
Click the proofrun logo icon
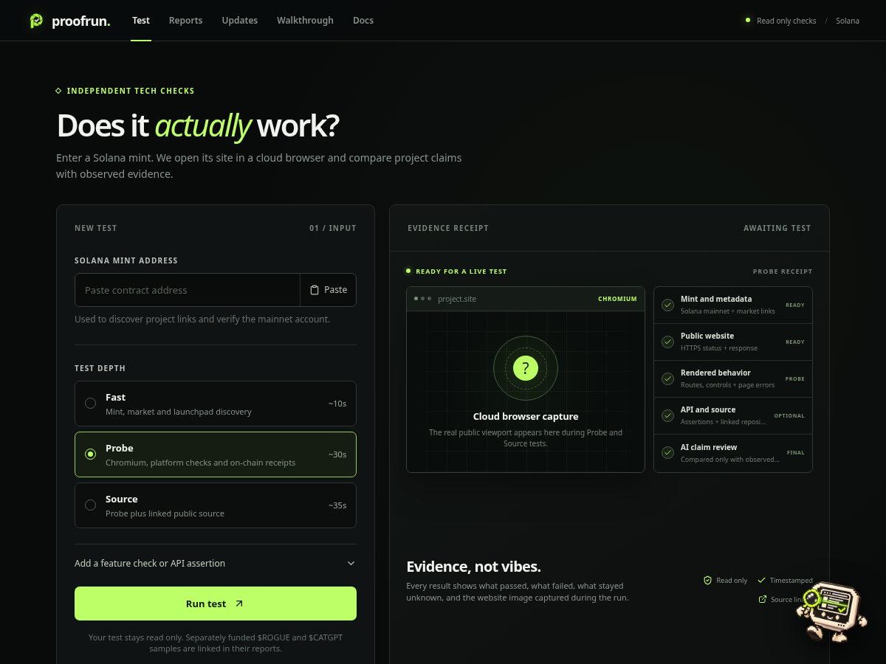[36, 21]
